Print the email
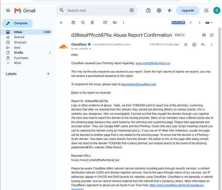This screenshot has width=222, height=190. click(x=204, y=35)
